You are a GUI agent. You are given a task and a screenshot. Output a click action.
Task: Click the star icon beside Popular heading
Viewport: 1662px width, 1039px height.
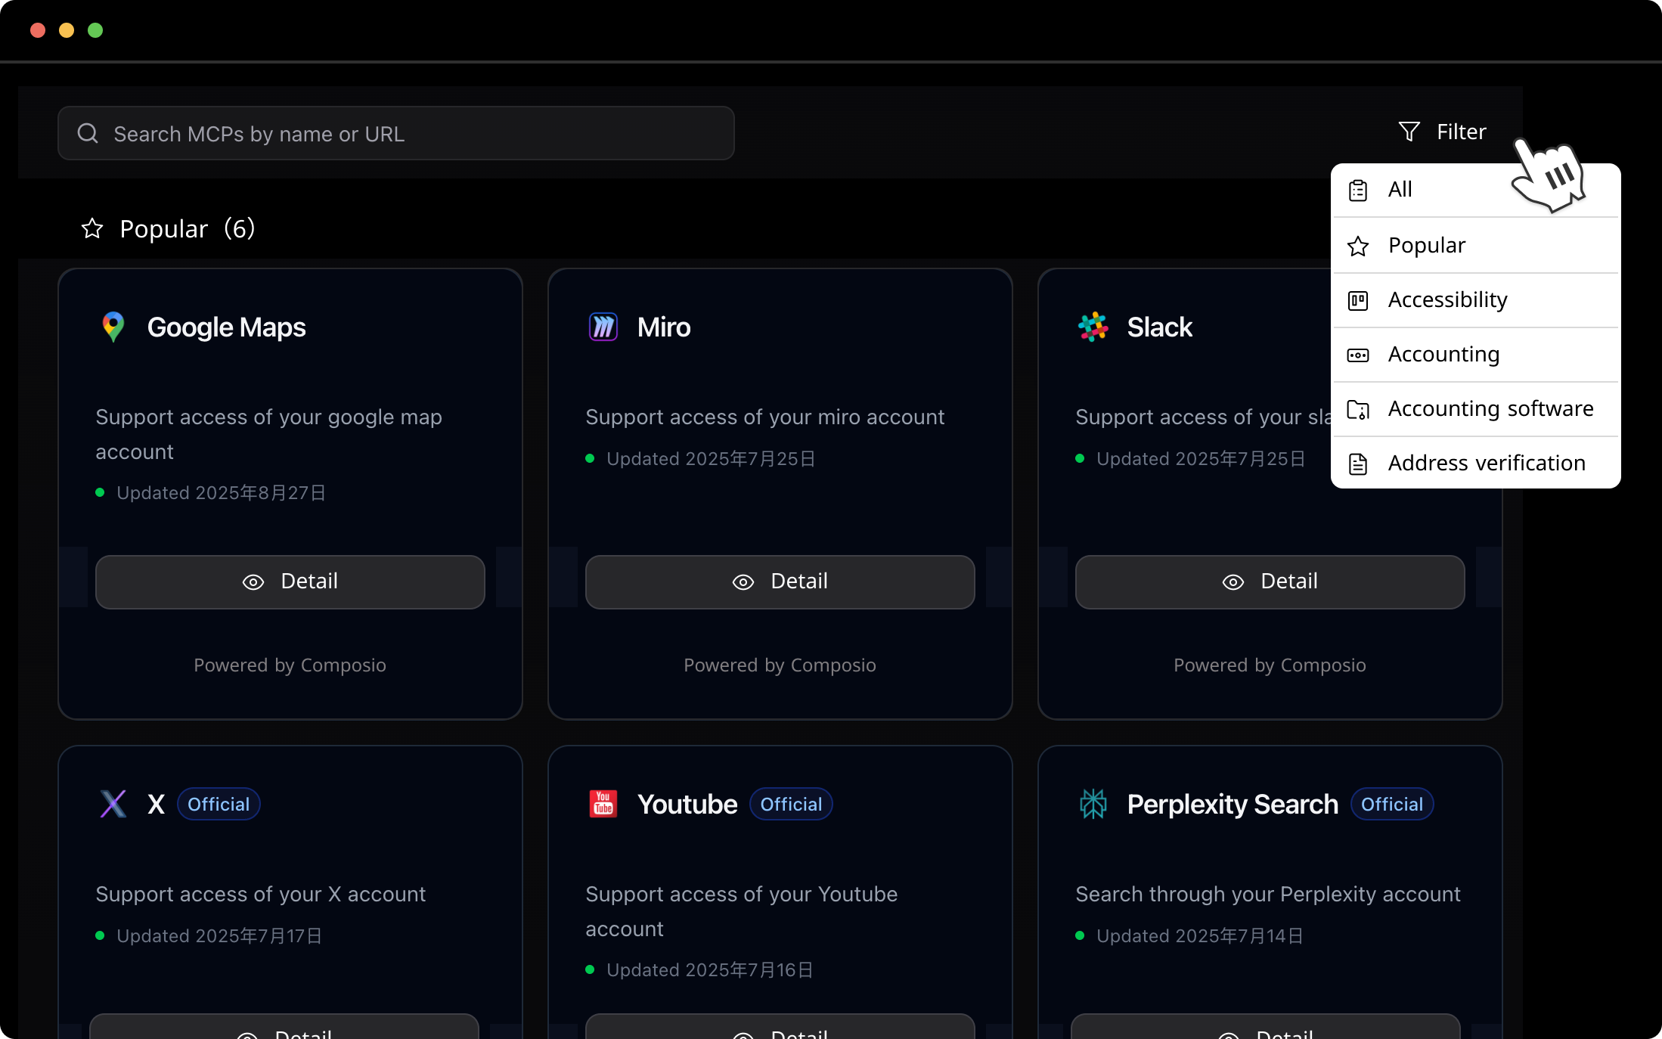pos(92,228)
